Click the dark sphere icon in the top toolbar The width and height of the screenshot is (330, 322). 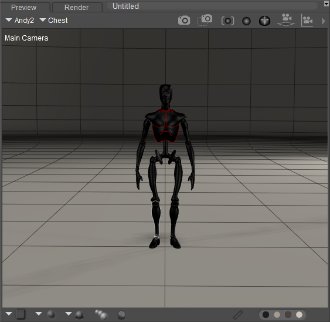click(x=246, y=21)
